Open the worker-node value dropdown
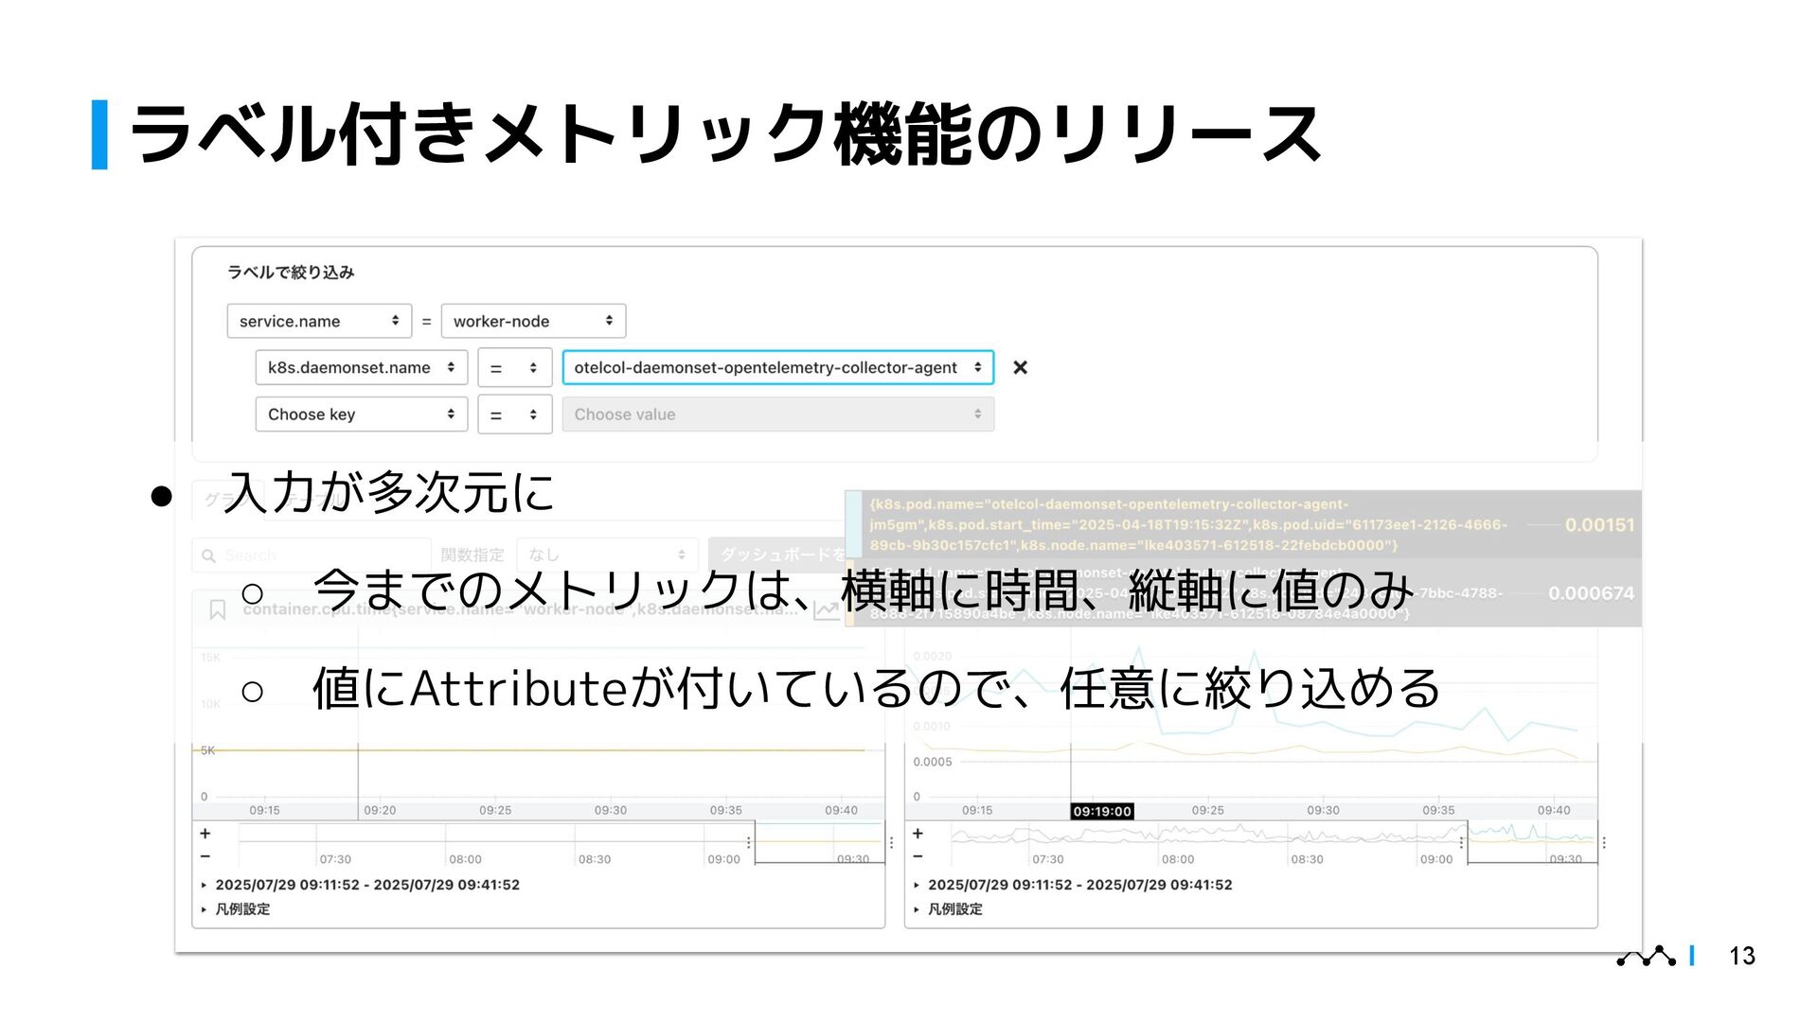Viewport: 1818px width, 1022px height. click(533, 321)
